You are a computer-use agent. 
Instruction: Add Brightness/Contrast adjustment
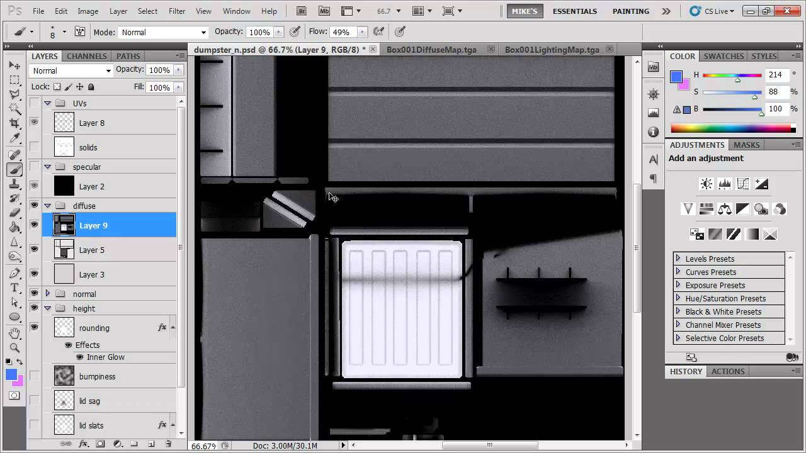pos(707,184)
